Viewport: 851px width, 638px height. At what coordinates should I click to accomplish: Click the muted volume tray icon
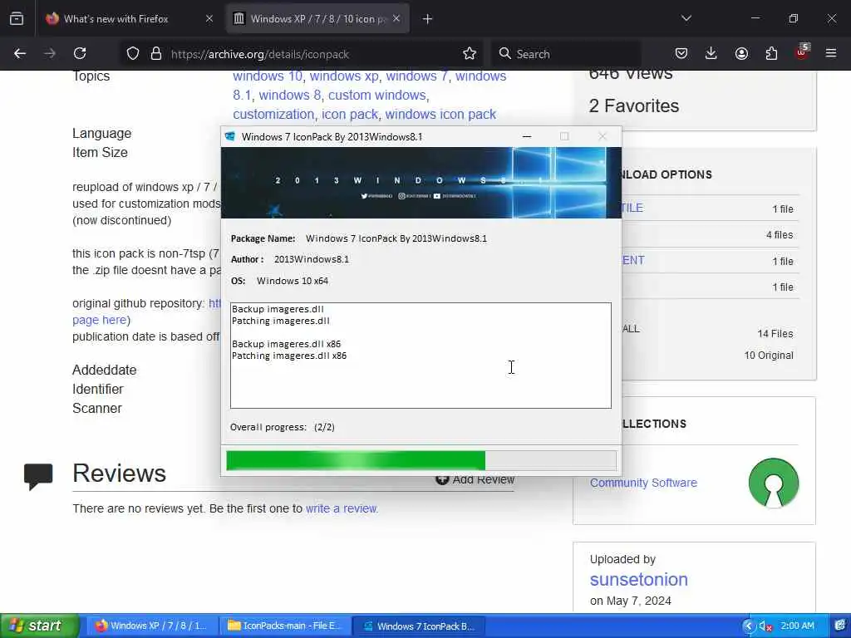765,626
